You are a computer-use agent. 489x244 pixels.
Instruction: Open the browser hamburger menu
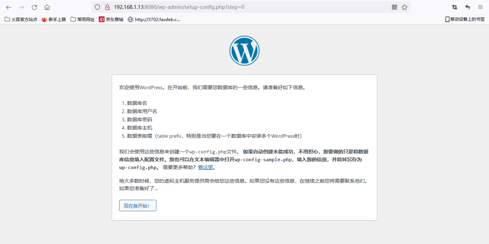click(481, 7)
